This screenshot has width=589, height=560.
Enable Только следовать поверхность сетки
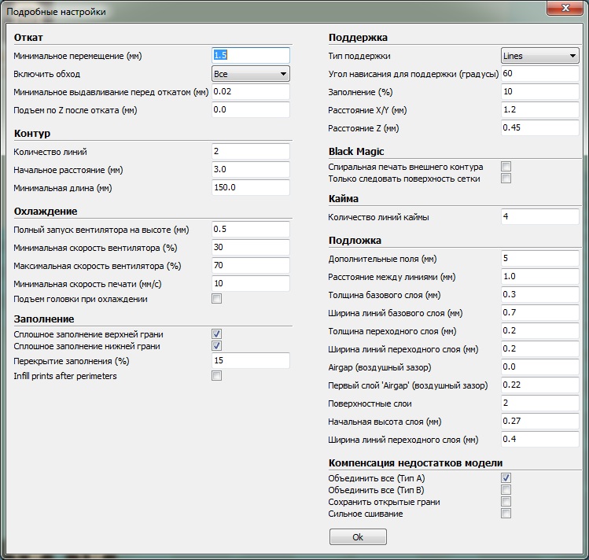click(506, 179)
